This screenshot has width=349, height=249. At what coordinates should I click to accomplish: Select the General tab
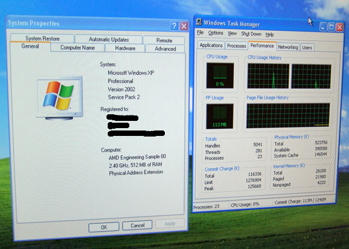(30, 46)
